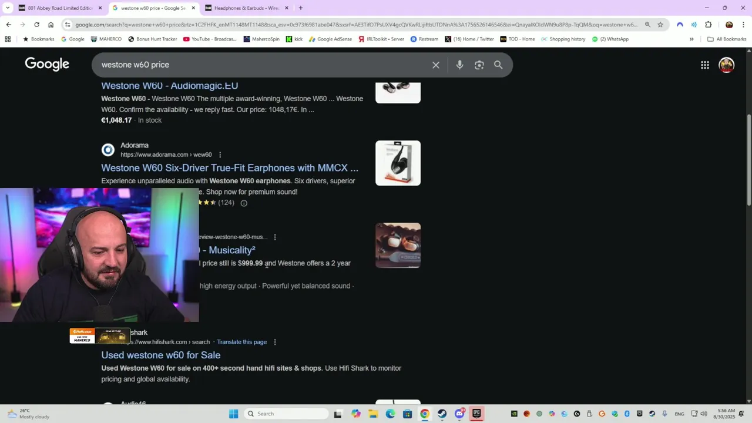The height and width of the screenshot is (423, 752).
Task: Open the apps grid in bookmarks bar
Action: tap(8, 39)
